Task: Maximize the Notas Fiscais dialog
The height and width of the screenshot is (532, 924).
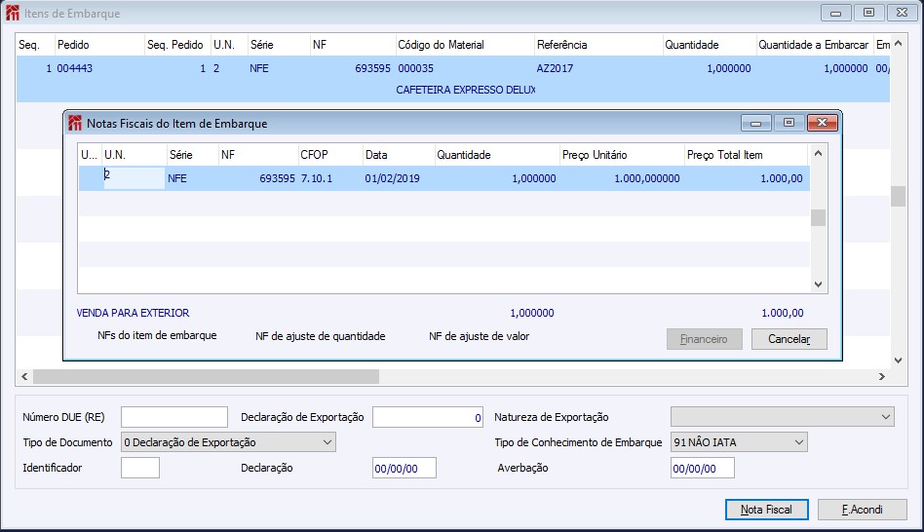Action: (x=789, y=123)
